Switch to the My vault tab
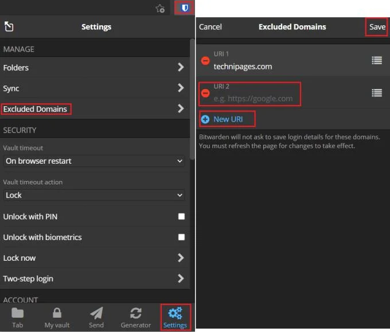390x332 pixels. [x=57, y=318]
